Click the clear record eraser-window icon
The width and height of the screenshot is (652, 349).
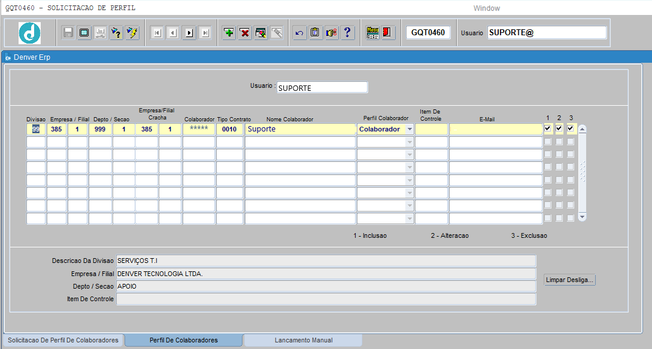[260, 32]
